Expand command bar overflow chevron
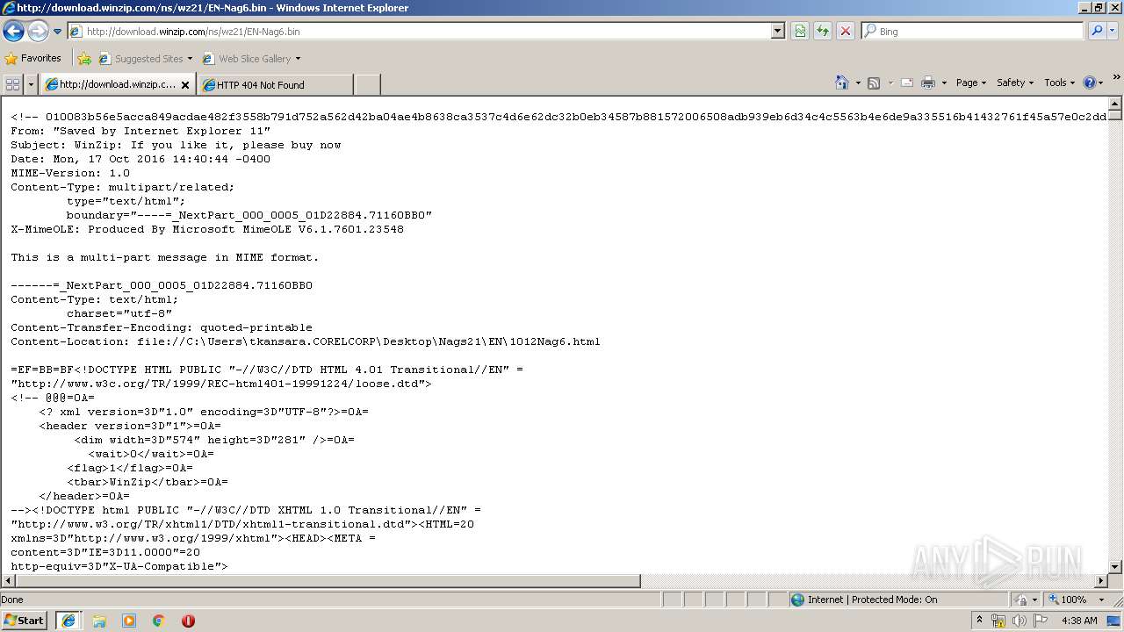Viewport: 1124px width, 632px height. (x=1116, y=78)
